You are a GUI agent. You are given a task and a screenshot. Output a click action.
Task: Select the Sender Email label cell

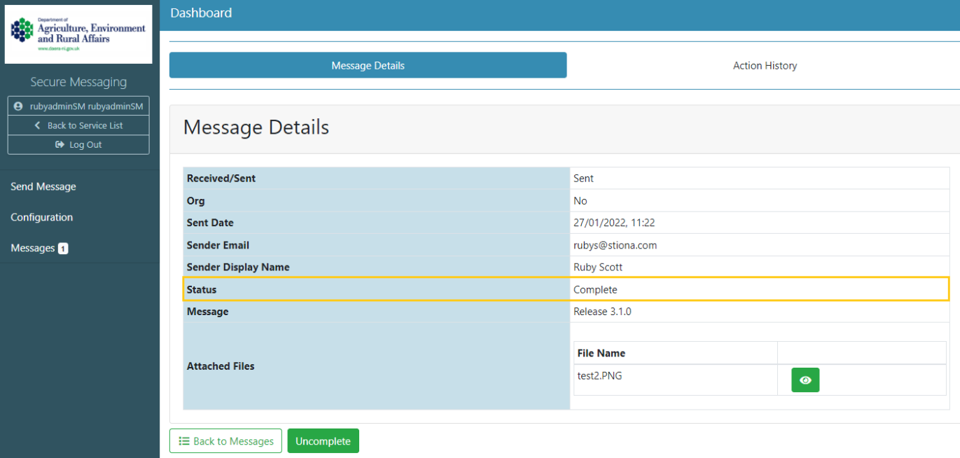[377, 245]
